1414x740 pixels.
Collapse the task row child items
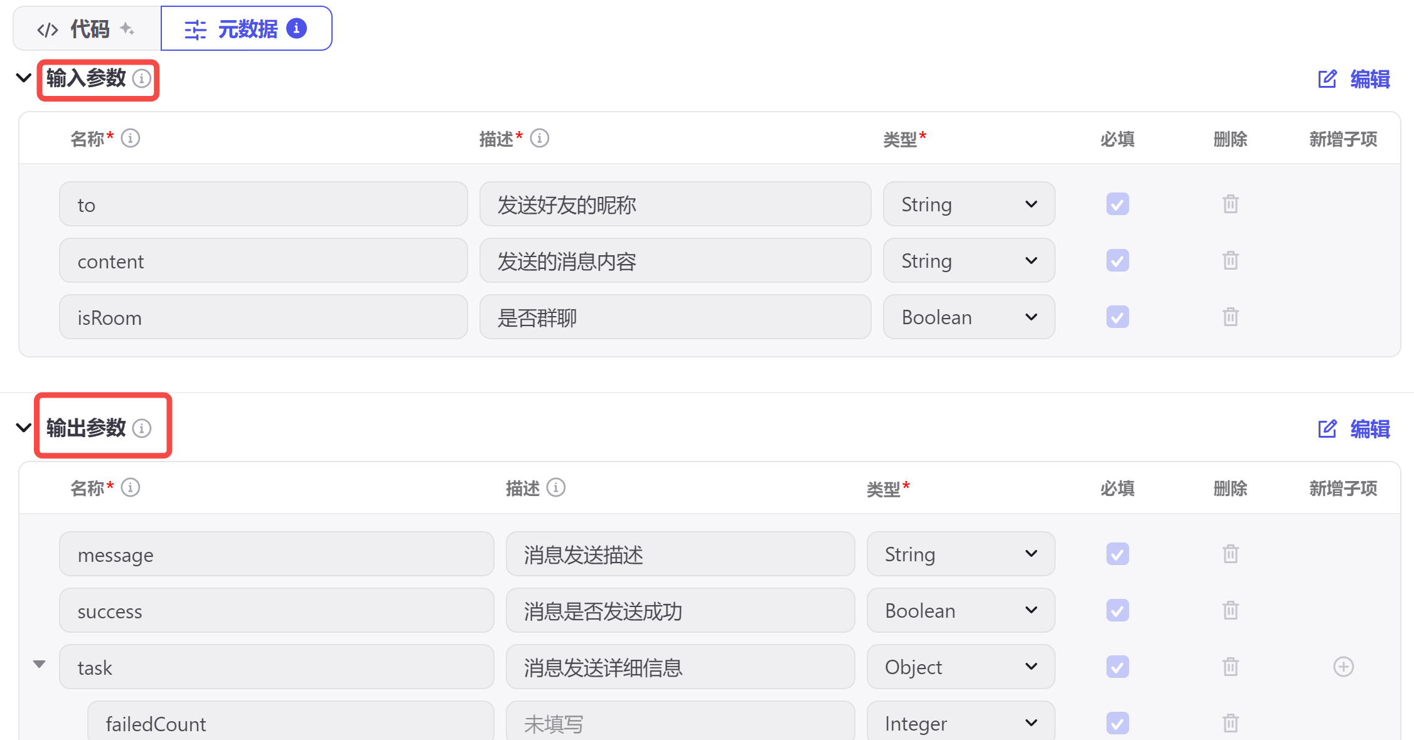pos(39,664)
